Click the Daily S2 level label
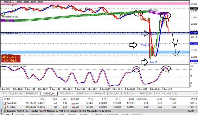This screenshot has width=198, height=115. [x=153, y=62]
